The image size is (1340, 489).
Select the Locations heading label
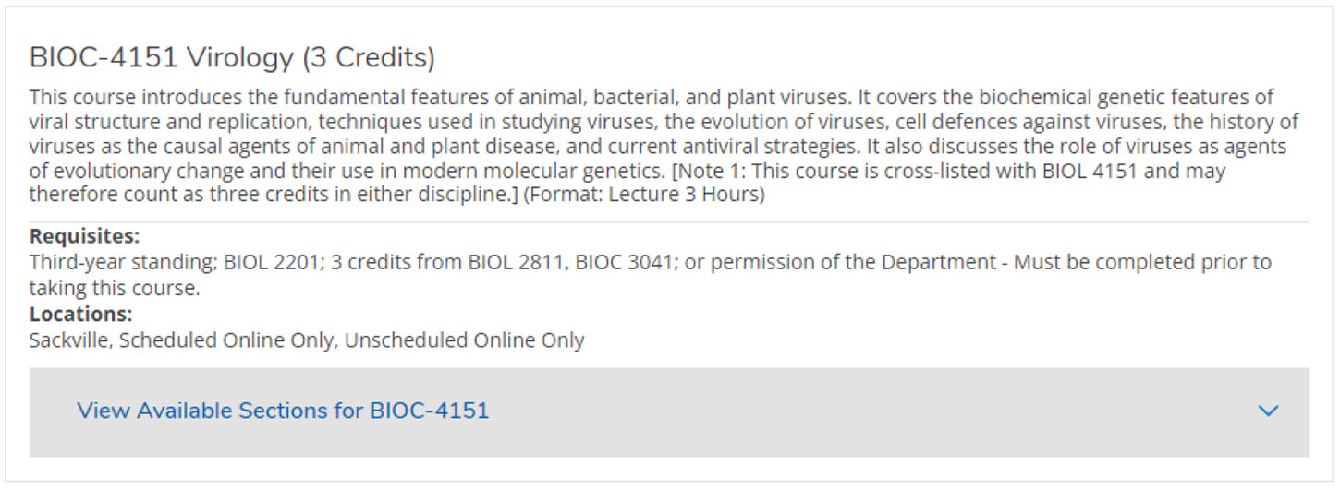pyautogui.click(x=80, y=314)
